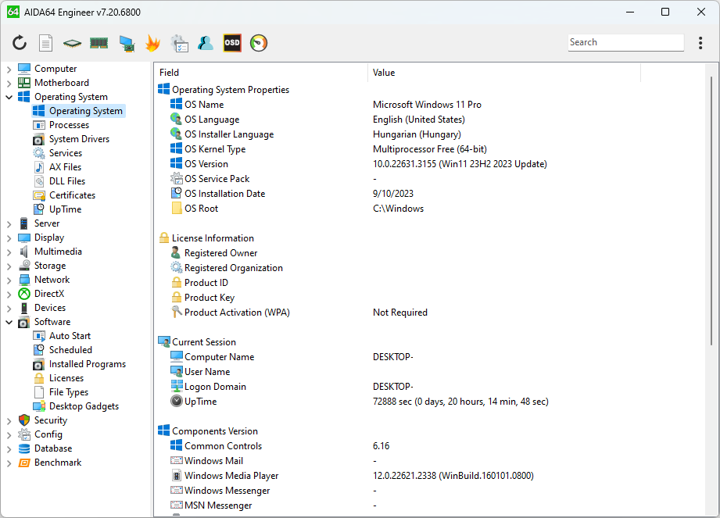Collapse the Operating System tree node

pyautogui.click(x=9, y=98)
